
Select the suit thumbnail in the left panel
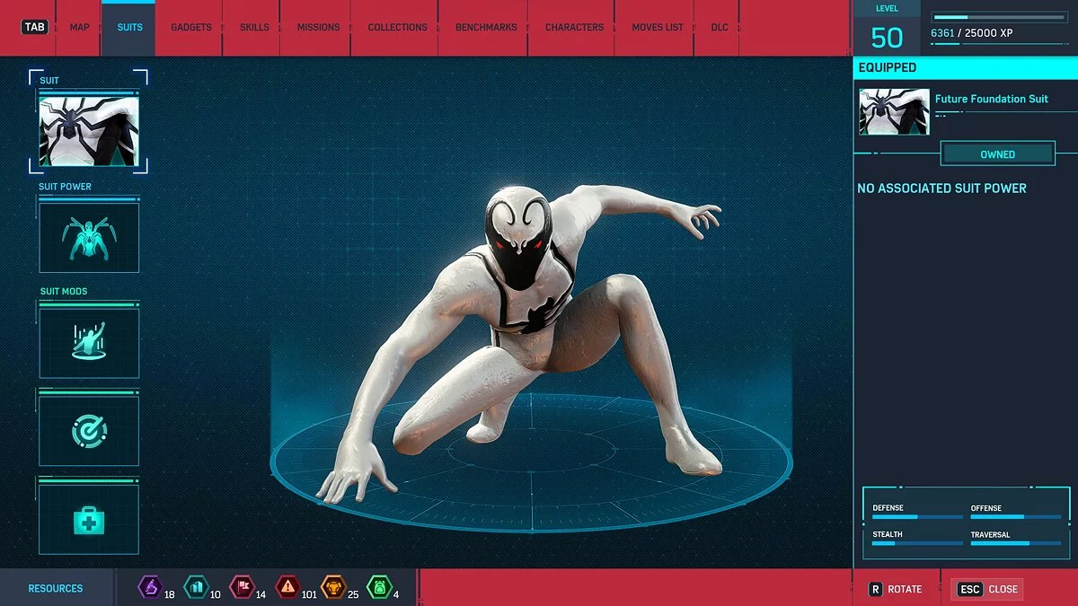[89, 131]
